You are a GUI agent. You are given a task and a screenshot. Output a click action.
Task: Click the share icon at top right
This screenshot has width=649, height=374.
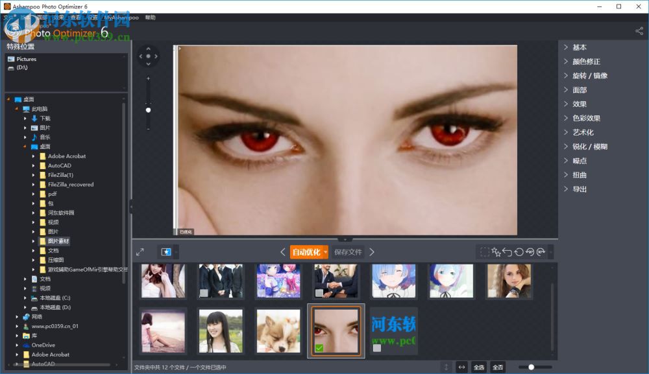click(x=639, y=30)
